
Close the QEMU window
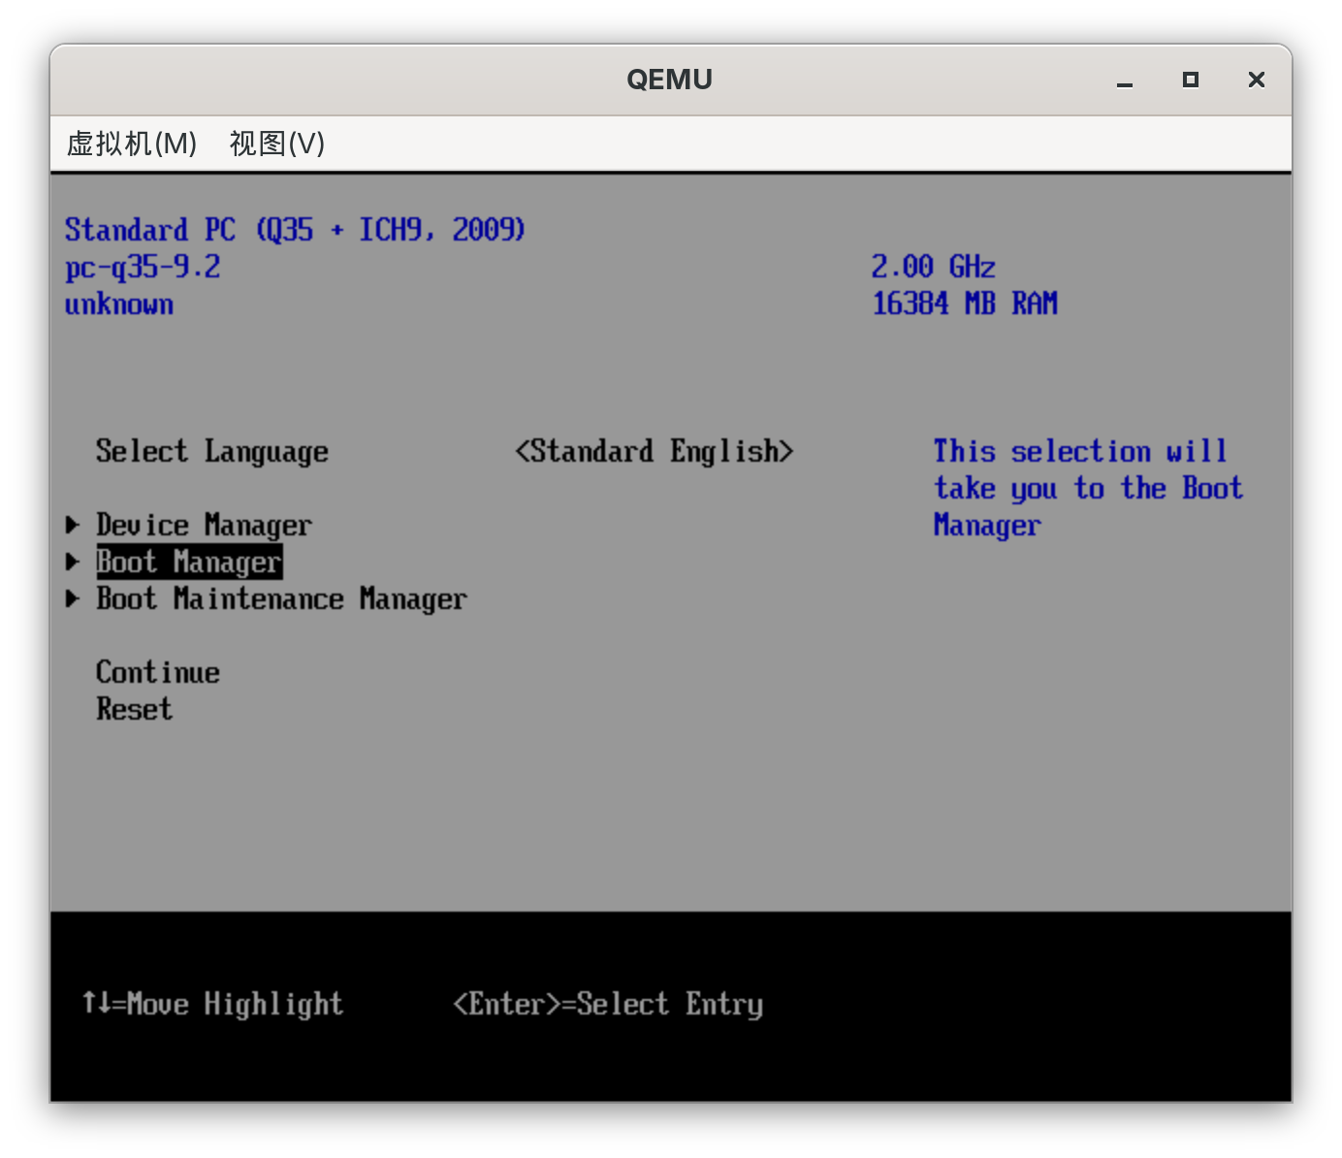(1257, 80)
